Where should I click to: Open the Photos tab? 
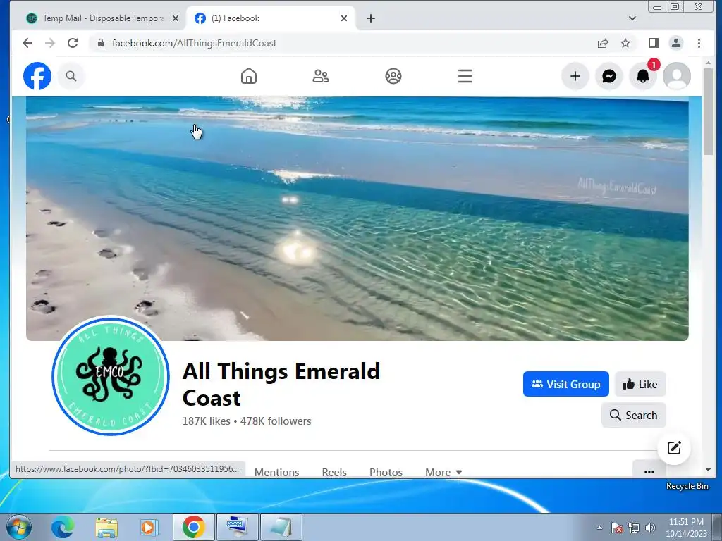coord(386,472)
